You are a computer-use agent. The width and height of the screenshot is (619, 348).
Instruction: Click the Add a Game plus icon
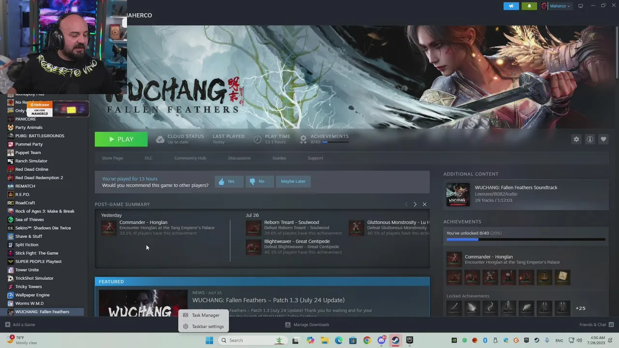tap(7, 324)
